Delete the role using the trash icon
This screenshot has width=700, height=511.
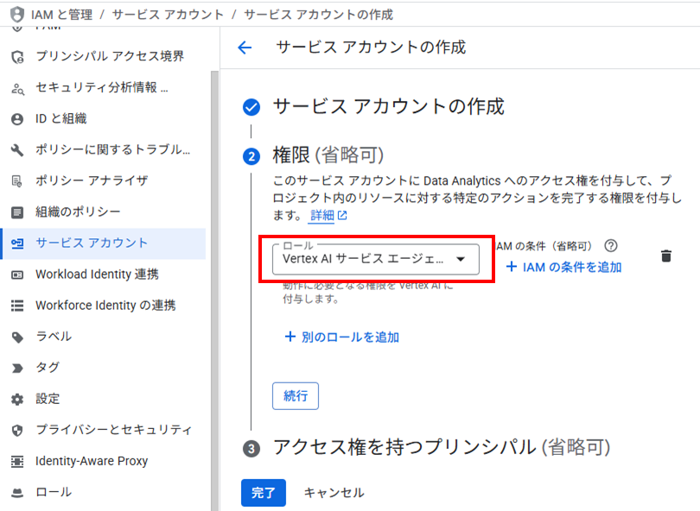pyautogui.click(x=665, y=255)
